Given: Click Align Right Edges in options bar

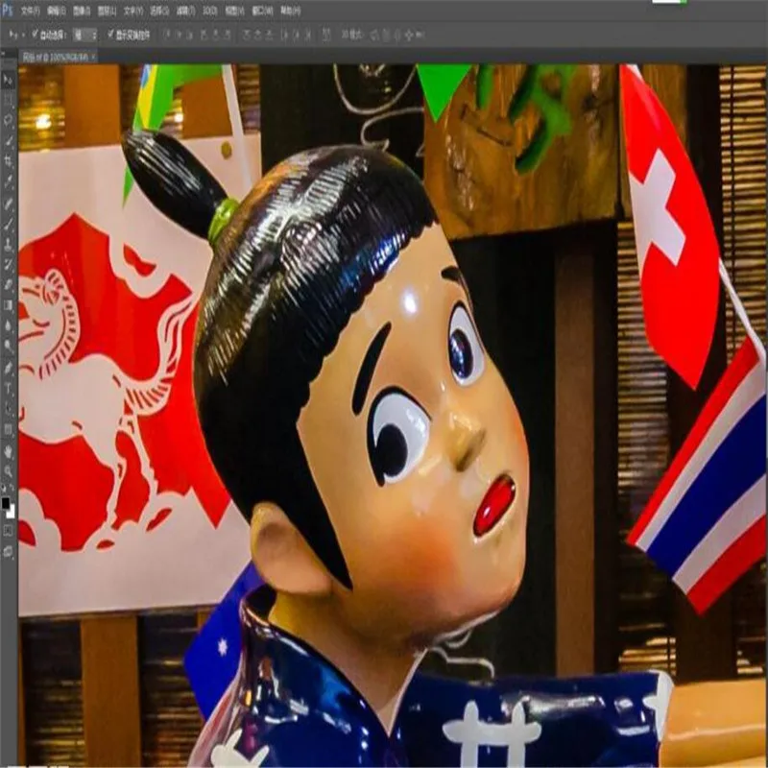Looking at the screenshot, I should 228,35.
